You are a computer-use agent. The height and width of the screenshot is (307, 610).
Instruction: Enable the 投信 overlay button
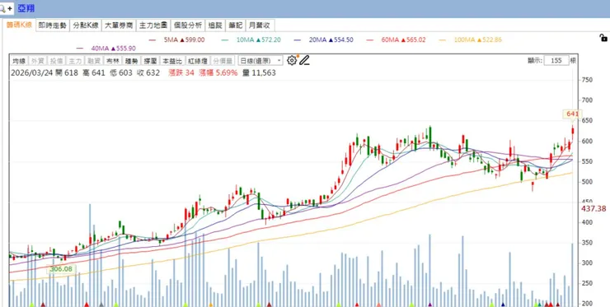tap(56, 61)
